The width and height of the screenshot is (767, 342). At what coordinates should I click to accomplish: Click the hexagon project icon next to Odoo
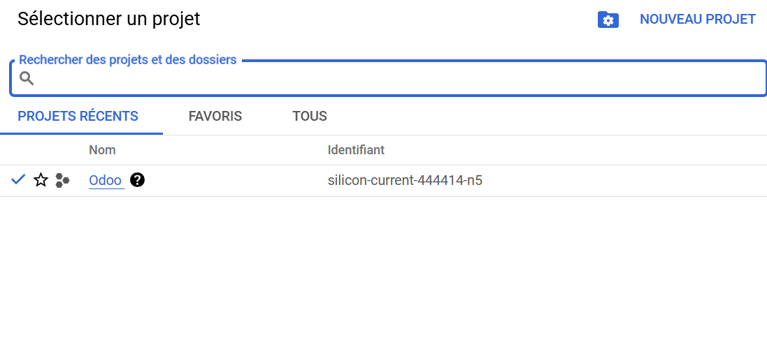point(62,180)
